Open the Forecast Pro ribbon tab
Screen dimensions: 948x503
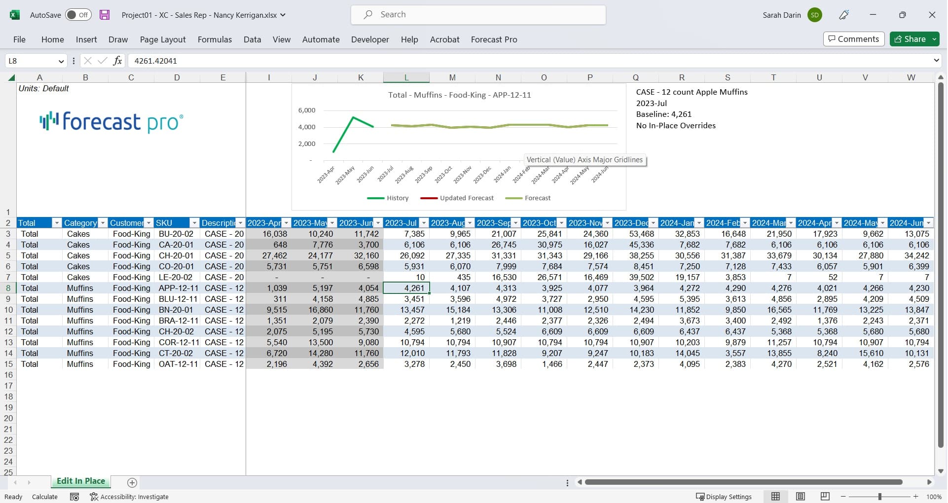pos(494,39)
